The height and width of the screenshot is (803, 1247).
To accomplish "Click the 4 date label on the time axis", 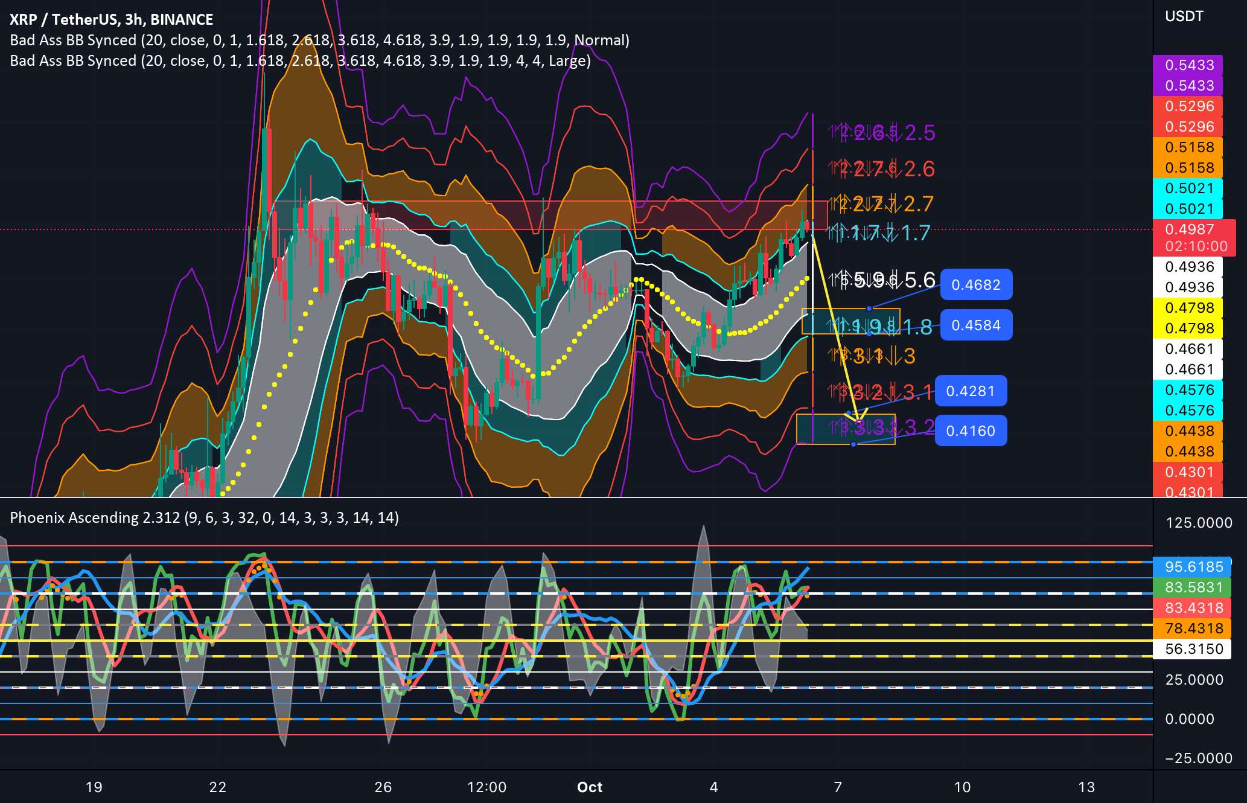I will pyautogui.click(x=714, y=787).
